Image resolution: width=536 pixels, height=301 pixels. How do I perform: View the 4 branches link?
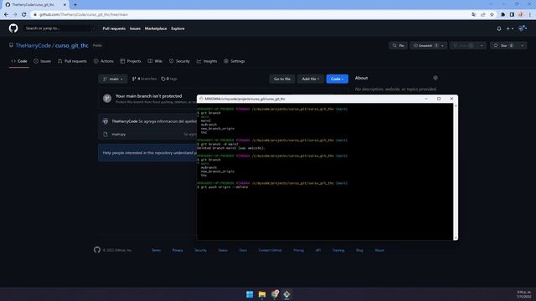[144, 79]
